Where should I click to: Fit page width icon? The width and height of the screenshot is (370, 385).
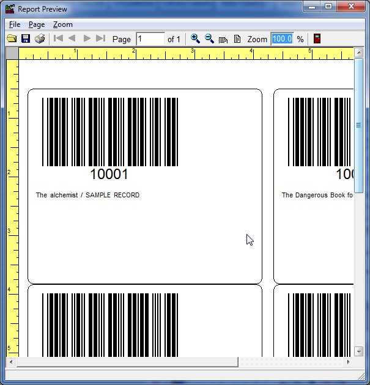(x=223, y=39)
